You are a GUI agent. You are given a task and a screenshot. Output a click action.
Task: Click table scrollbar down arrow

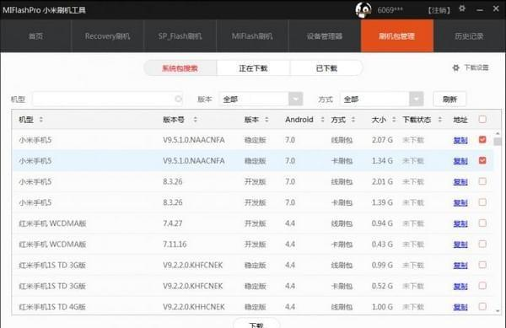pyautogui.click(x=498, y=311)
